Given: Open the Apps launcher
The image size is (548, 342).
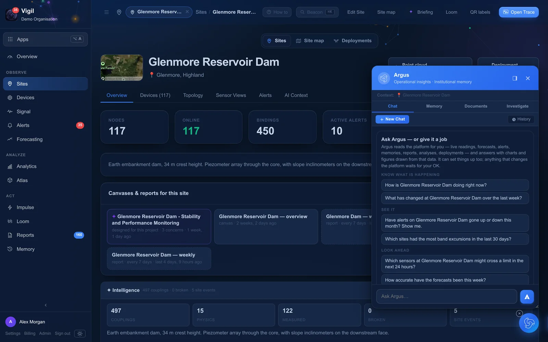Looking at the screenshot, I should tap(46, 39).
